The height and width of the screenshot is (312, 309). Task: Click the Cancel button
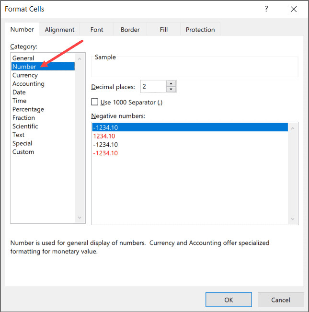pyautogui.click(x=281, y=300)
